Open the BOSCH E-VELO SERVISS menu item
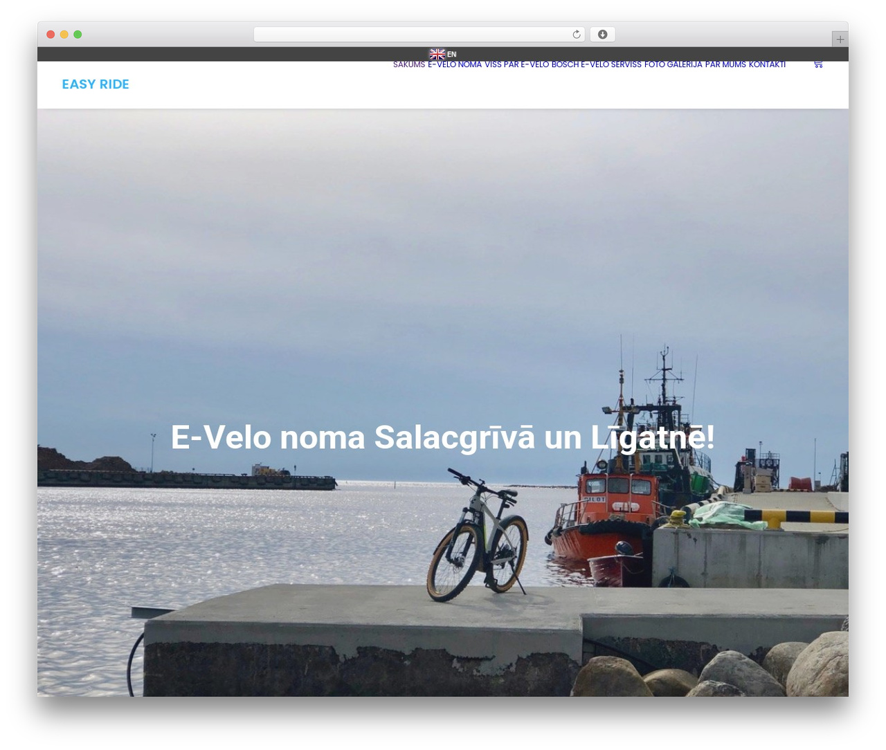The height and width of the screenshot is (750, 886). [597, 64]
